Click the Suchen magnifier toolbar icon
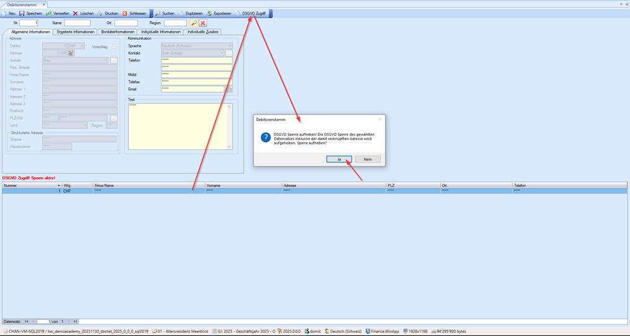 157,13
